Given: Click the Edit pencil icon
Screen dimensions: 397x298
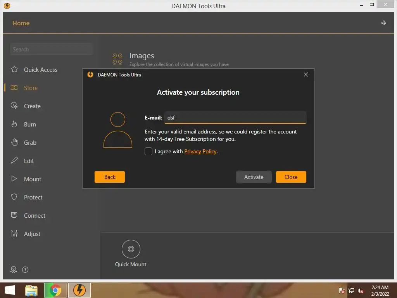Looking at the screenshot, I should click(14, 160).
